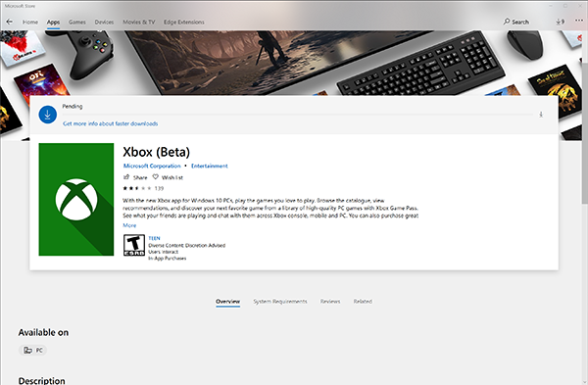Open the See more ellipsis menu
Screen dimensions: 588x385
pyautogui.click(x=579, y=21)
